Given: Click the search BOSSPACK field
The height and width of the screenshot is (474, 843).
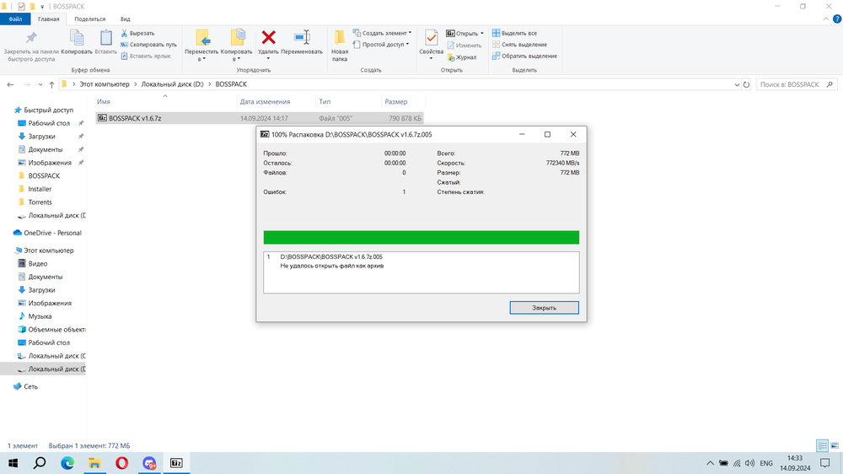Looking at the screenshot, I should [x=797, y=84].
